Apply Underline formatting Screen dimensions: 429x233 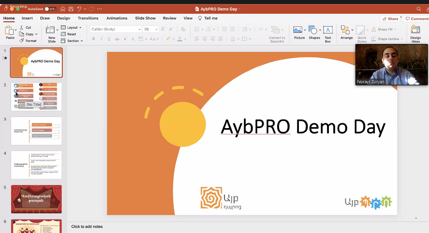(x=109, y=39)
